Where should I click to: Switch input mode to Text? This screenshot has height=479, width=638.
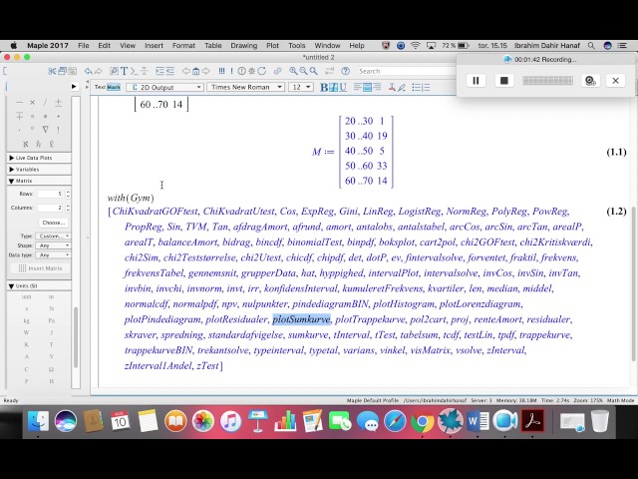[100, 87]
